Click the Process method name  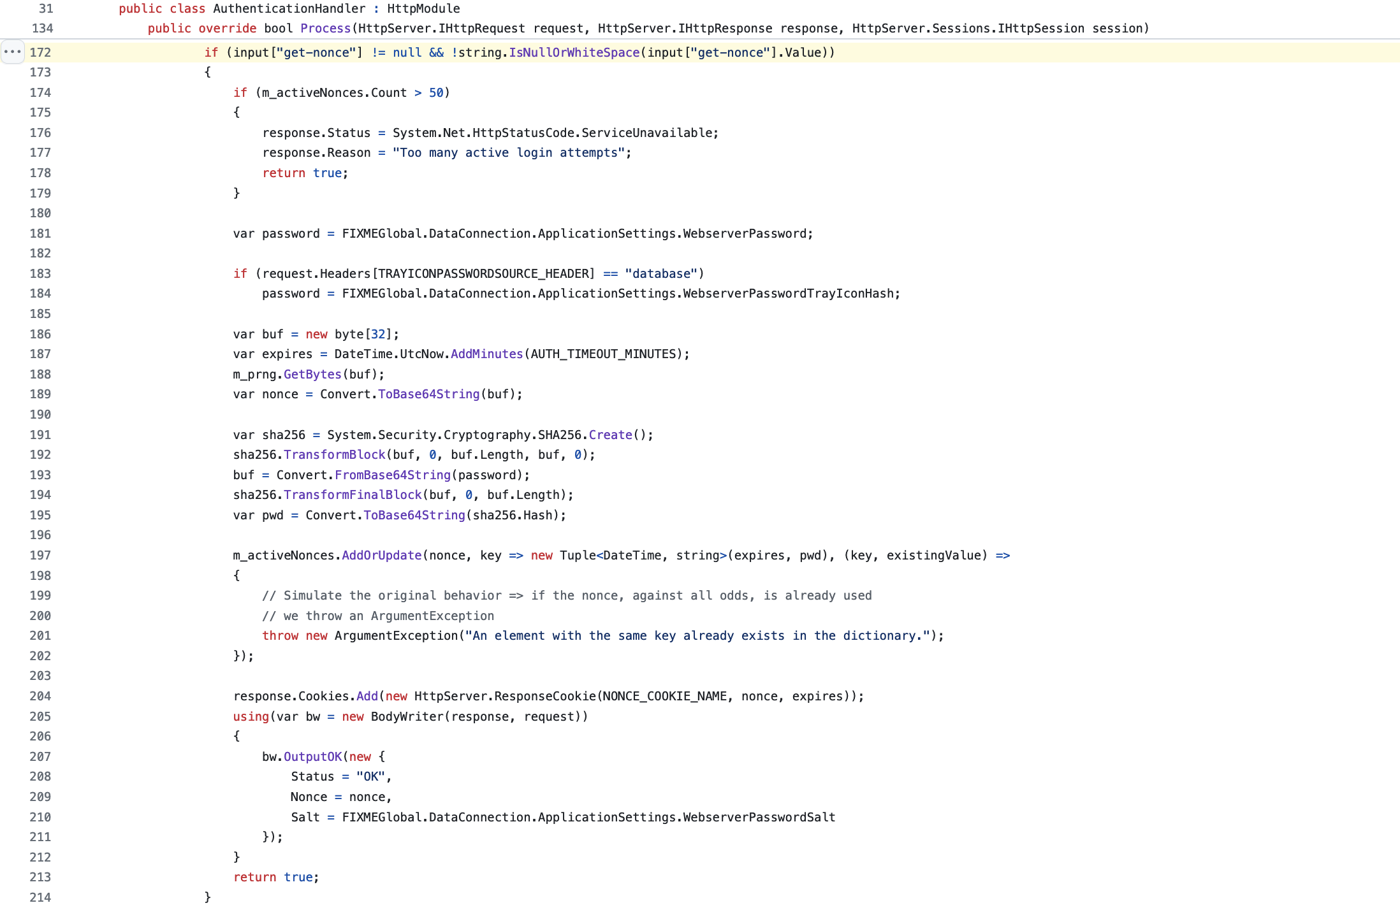(325, 28)
